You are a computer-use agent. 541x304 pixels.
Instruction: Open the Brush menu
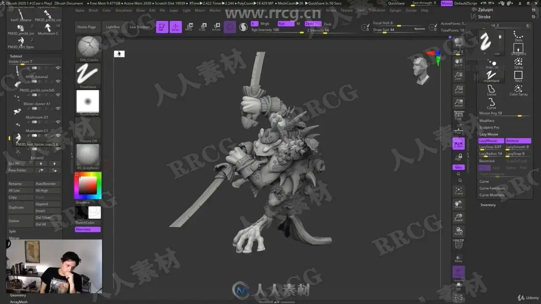click(93, 10)
